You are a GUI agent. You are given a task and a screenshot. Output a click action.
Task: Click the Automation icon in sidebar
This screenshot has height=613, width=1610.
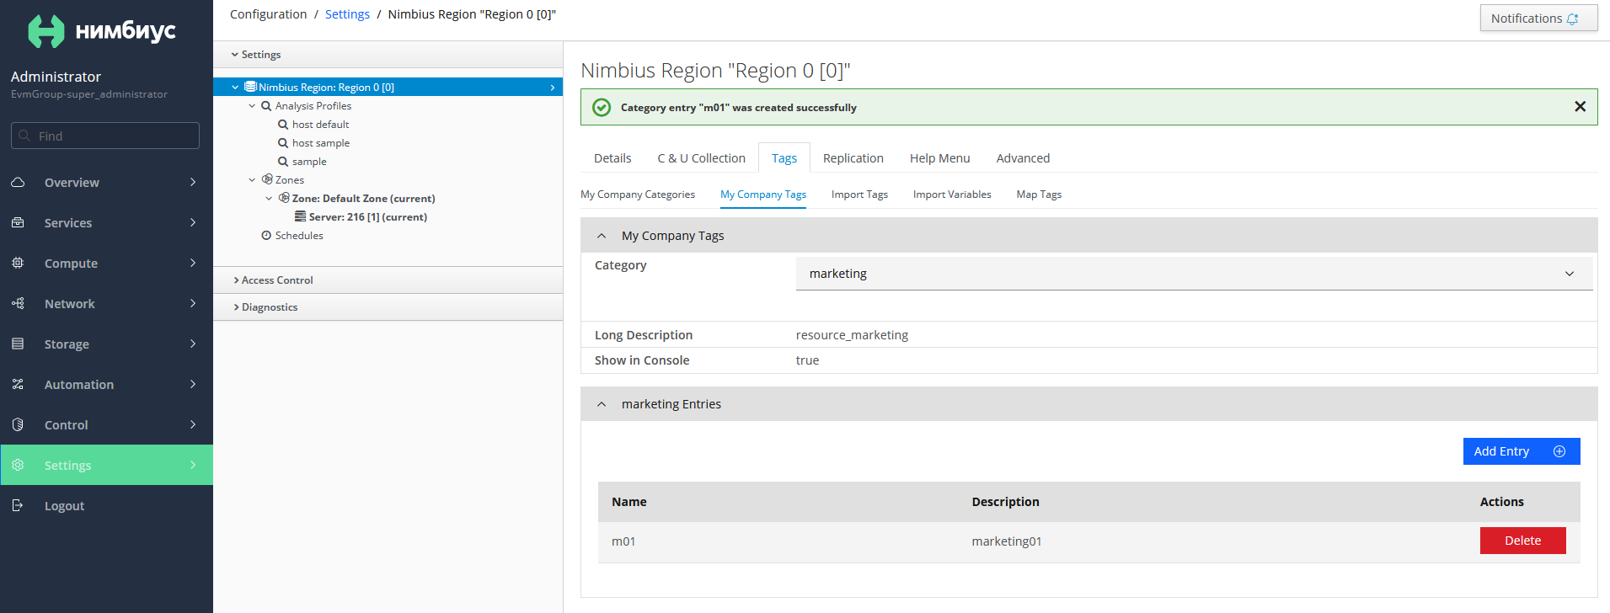click(x=18, y=384)
